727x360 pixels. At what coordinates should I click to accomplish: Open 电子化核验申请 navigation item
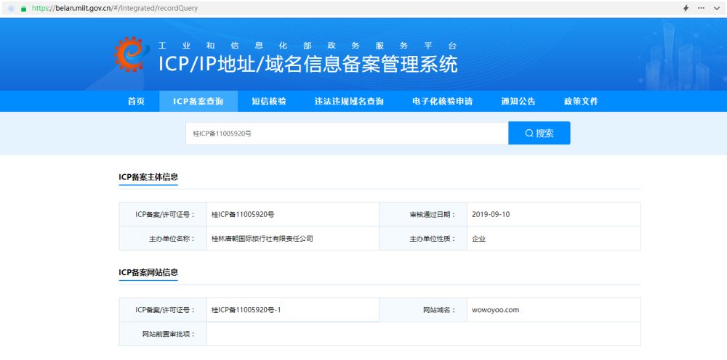(442, 102)
